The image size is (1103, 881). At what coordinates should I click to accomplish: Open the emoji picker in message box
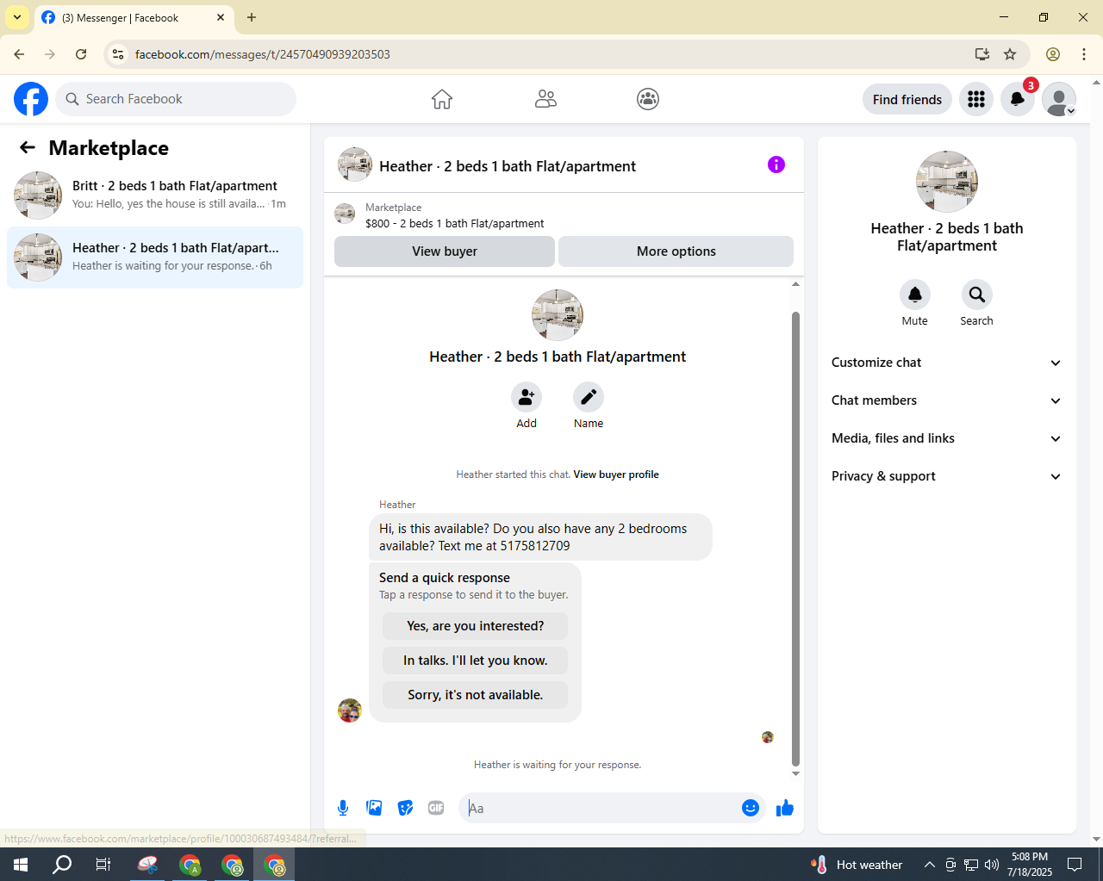tap(751, 808)
